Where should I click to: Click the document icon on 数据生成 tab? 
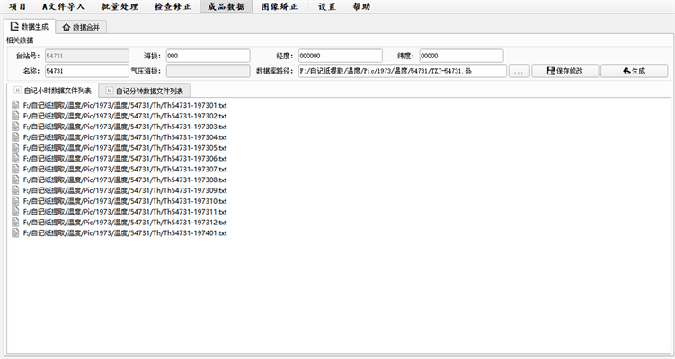(x=14, y=27)
